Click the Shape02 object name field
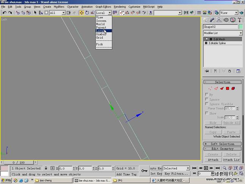Image resolution: width=245 pixels, height=184 pixels. click(x=220, y=27)
